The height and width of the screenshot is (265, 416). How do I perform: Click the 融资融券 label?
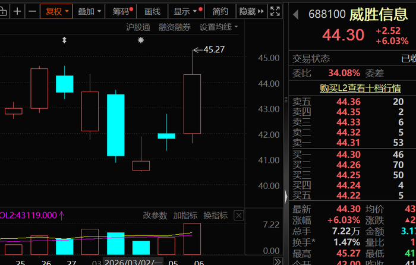click(x=175, y=27)
